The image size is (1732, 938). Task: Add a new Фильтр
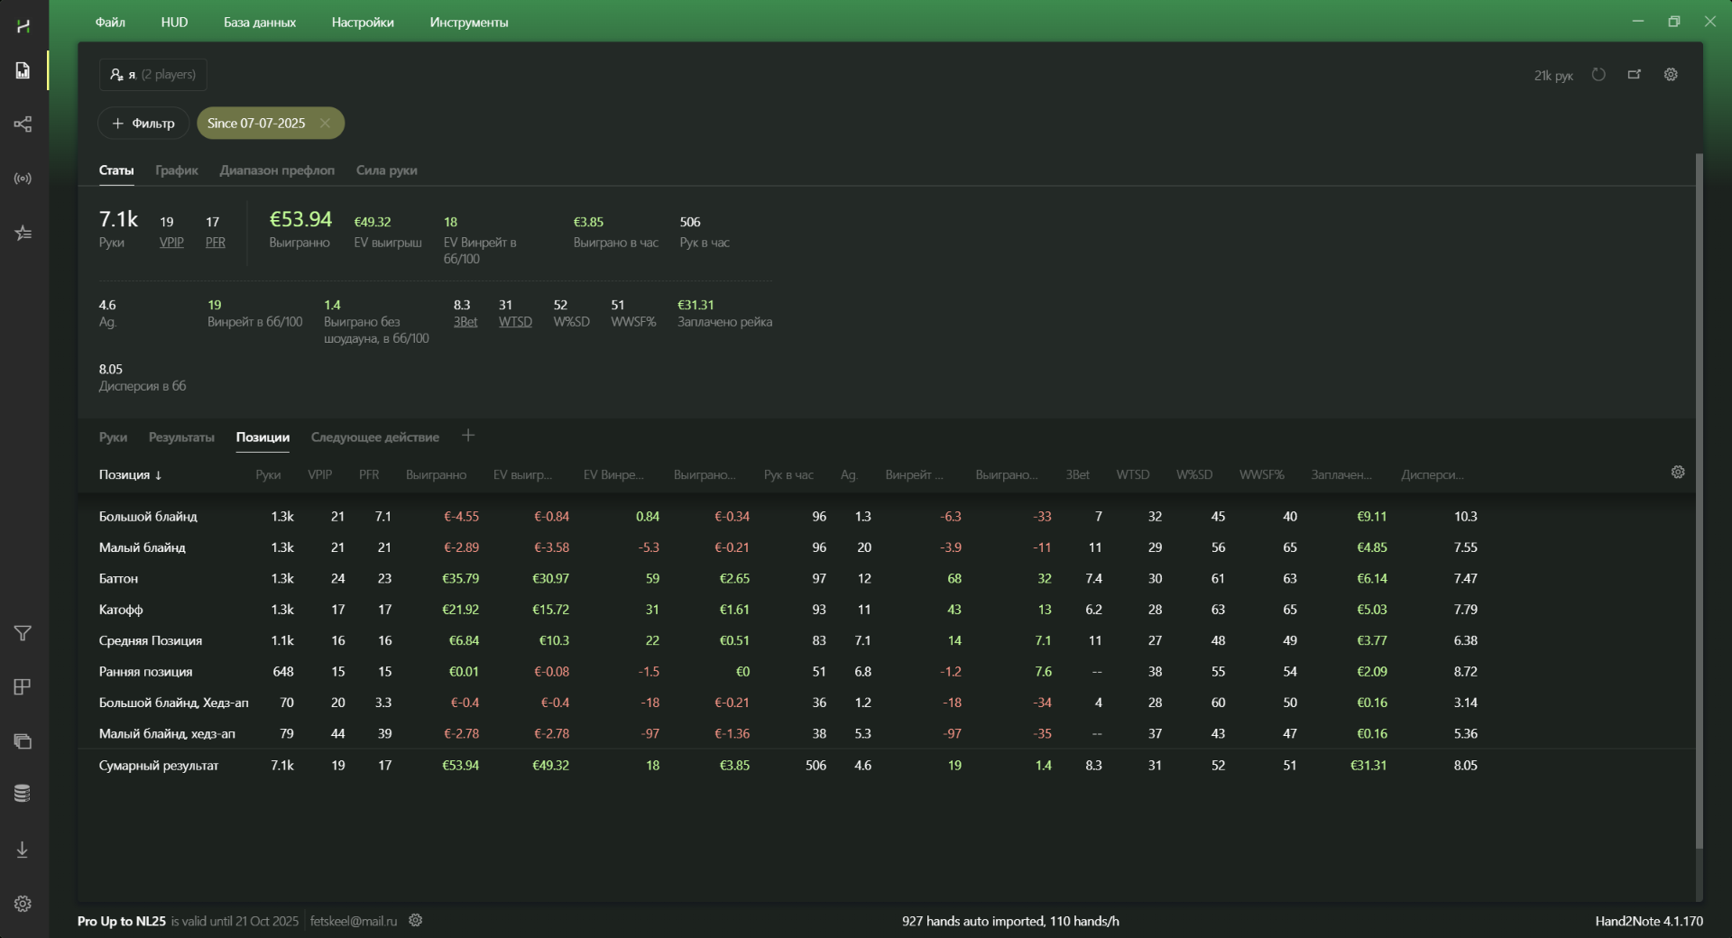(x=143, y=124)
